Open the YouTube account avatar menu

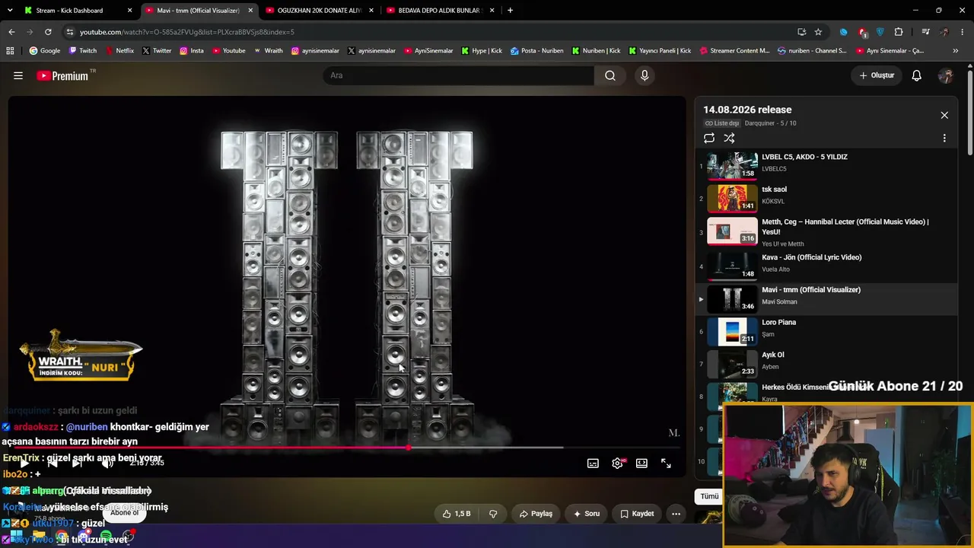point(946,75)
